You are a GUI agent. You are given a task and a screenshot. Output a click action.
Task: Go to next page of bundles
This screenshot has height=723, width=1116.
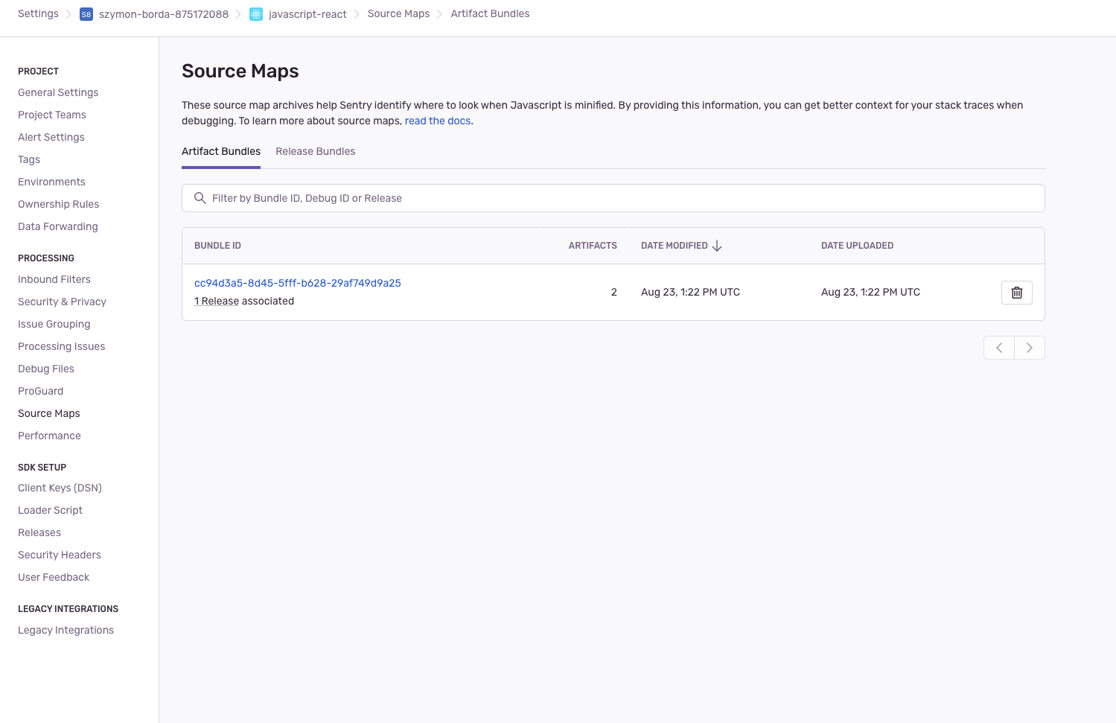click(1029, 348)
